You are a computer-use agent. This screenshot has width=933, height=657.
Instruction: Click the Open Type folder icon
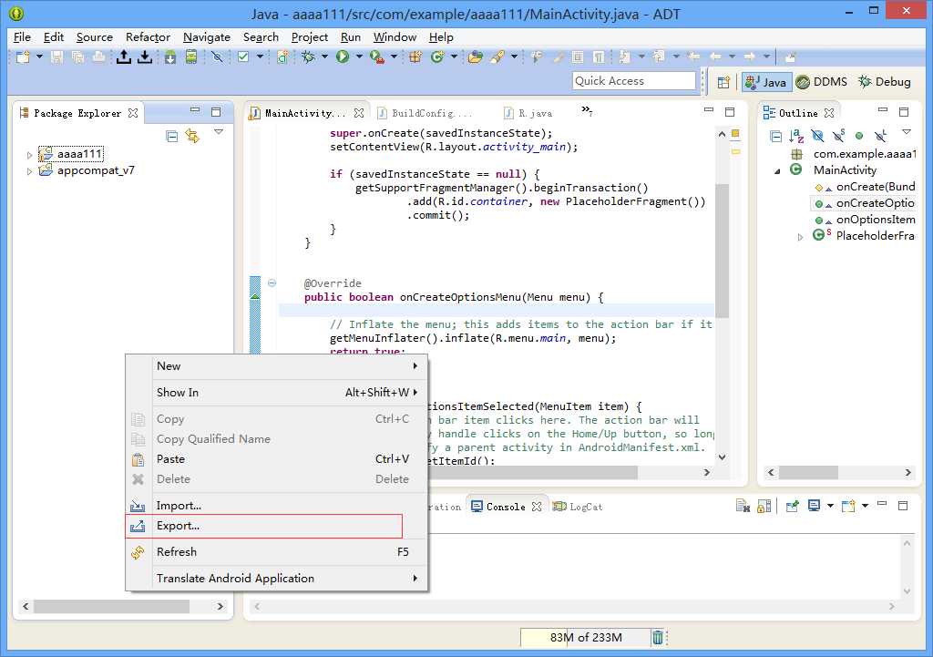(476, 57)
